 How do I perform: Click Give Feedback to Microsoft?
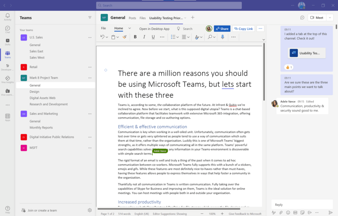(245, 214)
